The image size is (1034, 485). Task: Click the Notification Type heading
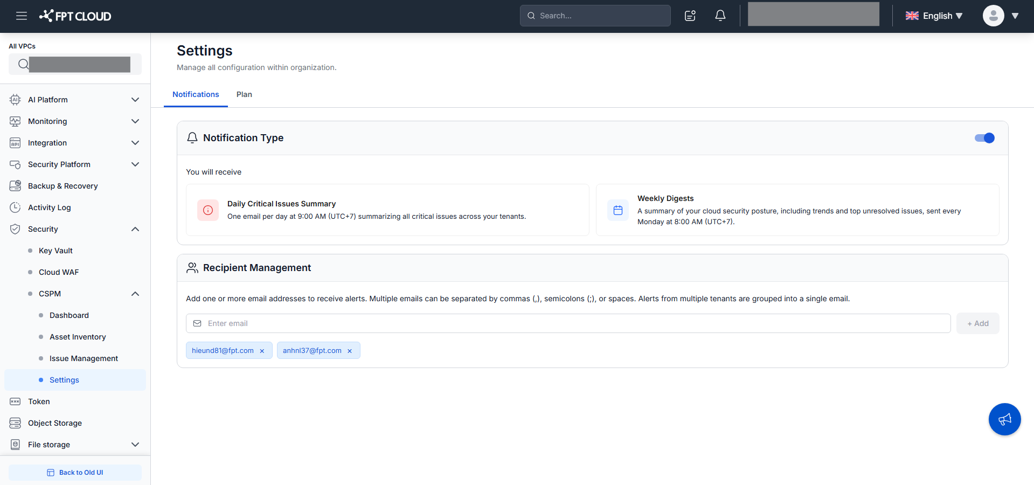243,138
